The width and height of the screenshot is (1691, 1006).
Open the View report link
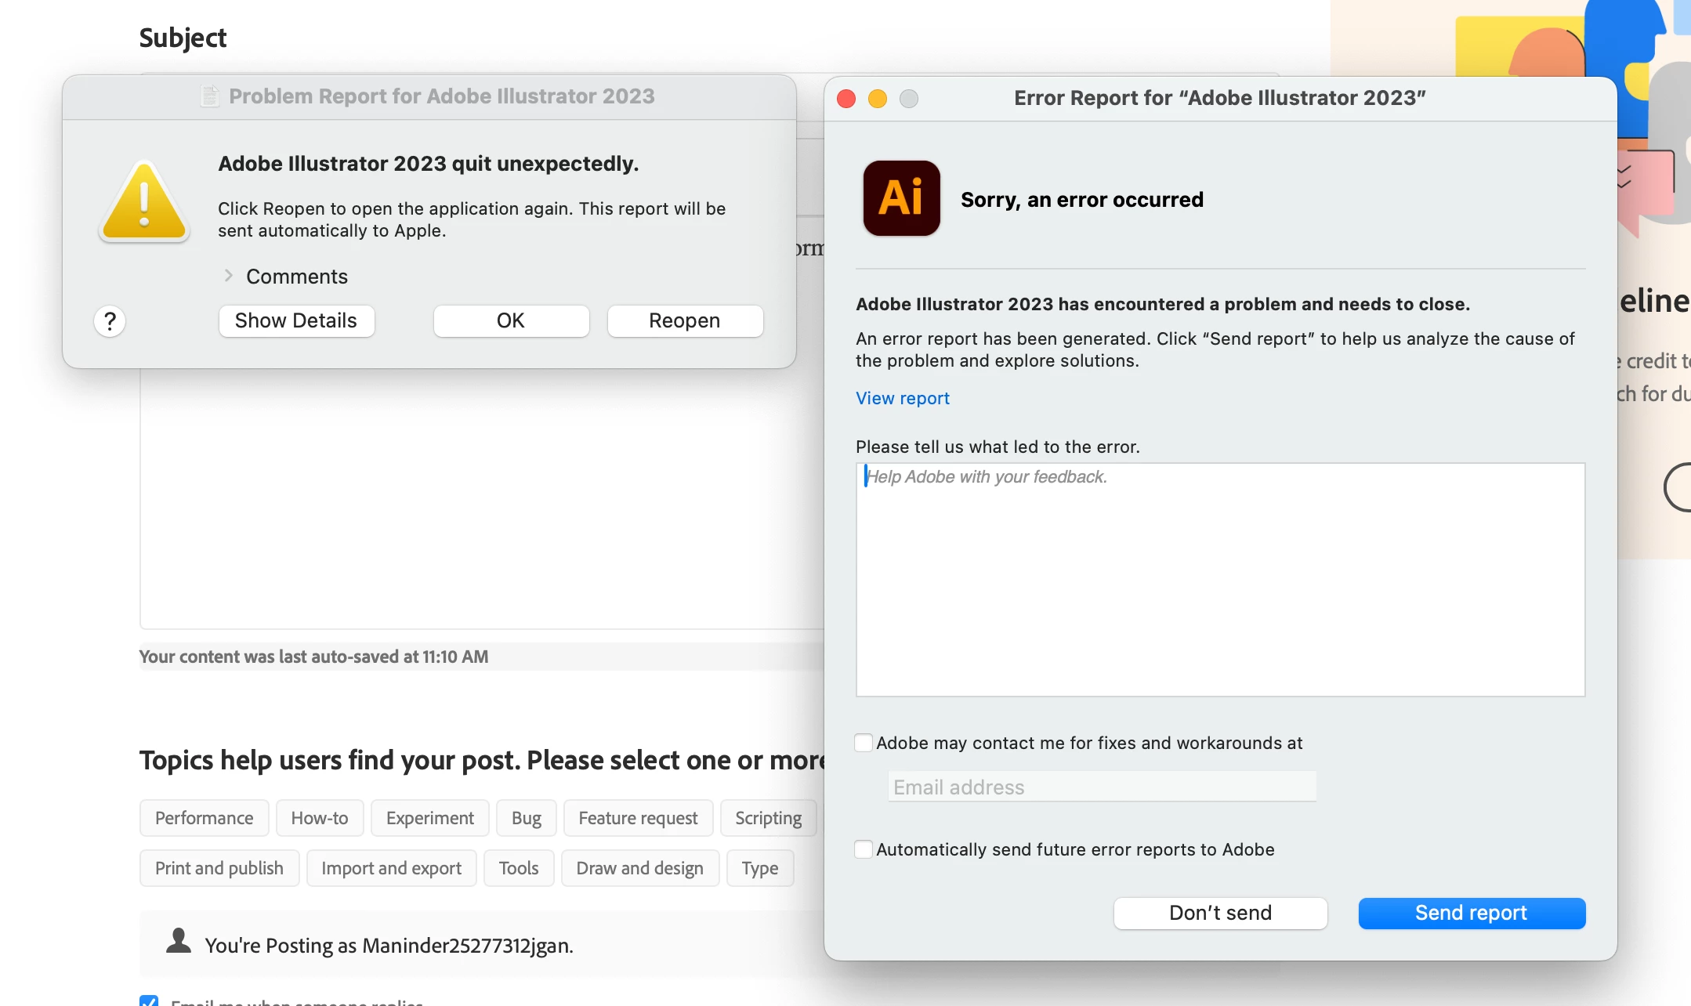902,398
